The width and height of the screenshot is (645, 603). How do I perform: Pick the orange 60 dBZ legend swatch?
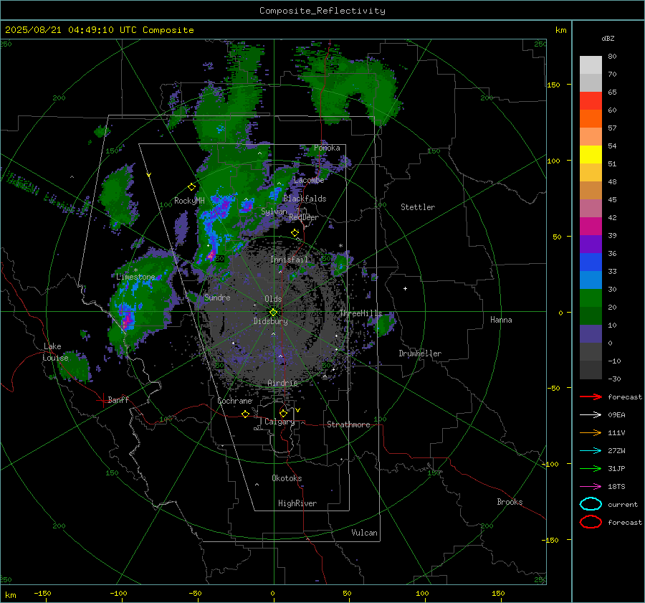point(591,119)
